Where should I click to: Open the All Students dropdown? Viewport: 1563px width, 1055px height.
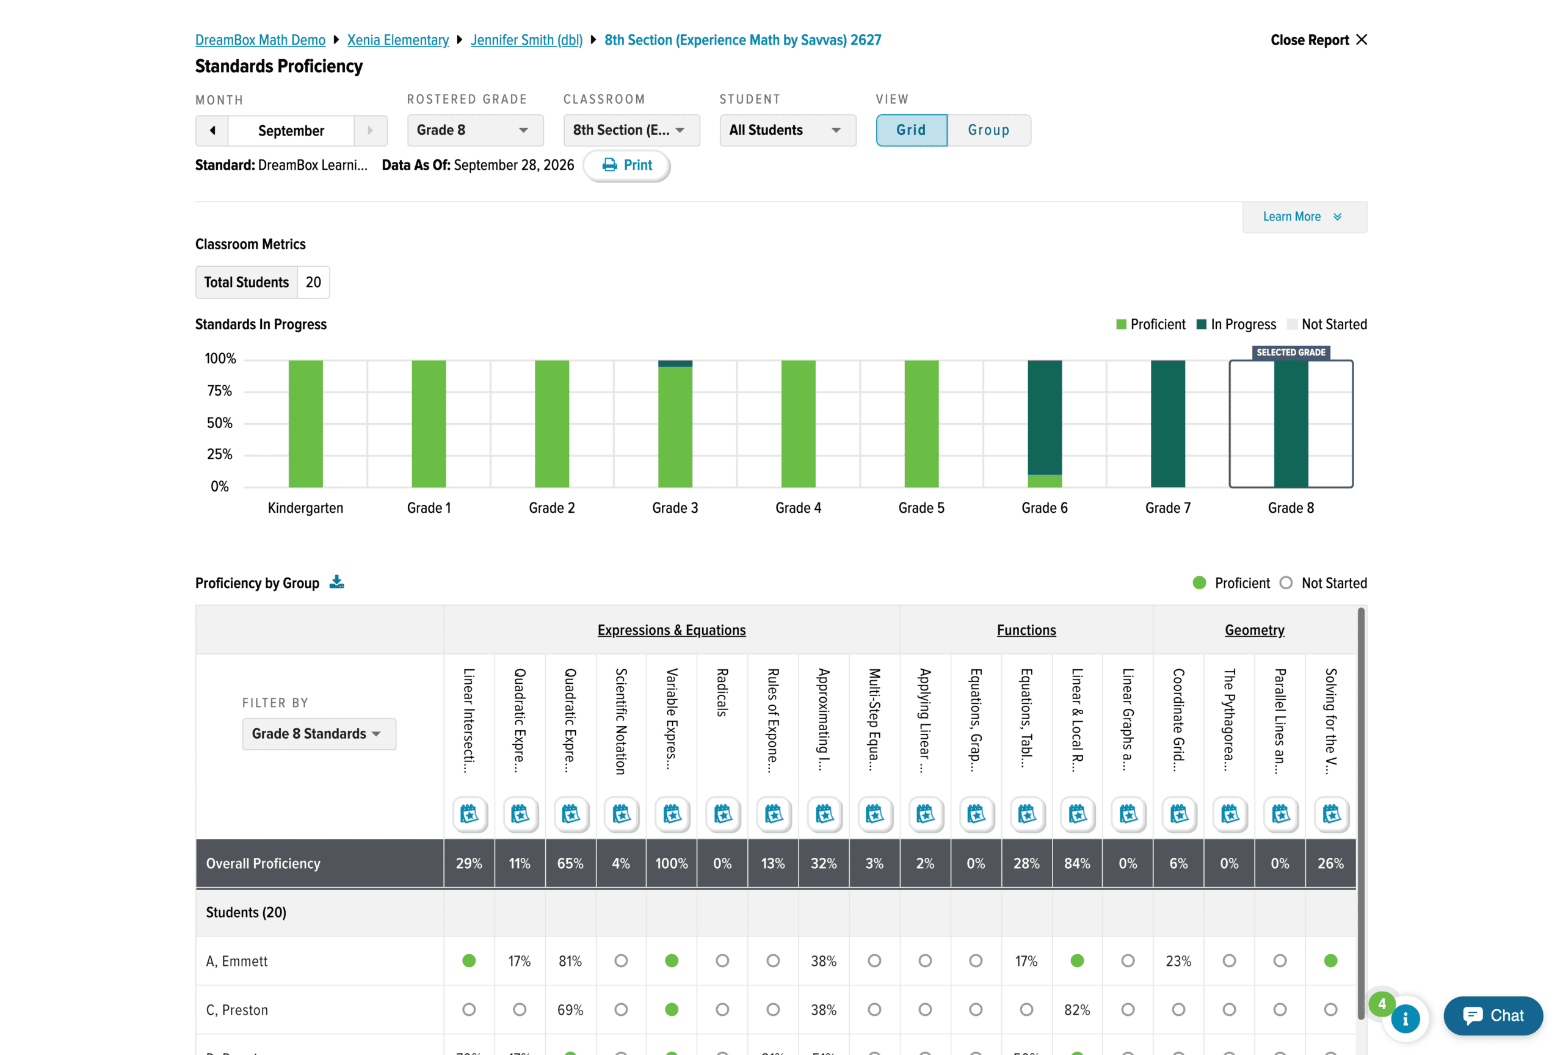point(788,131)
